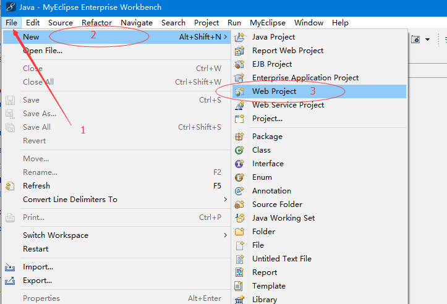Open the Edit menu
The height and width of the screenshot is (304, 447).
[33, 23]
